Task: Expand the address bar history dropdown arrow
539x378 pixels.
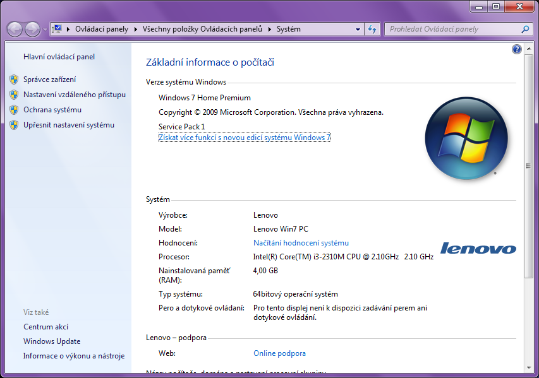Action: point(358,29)
